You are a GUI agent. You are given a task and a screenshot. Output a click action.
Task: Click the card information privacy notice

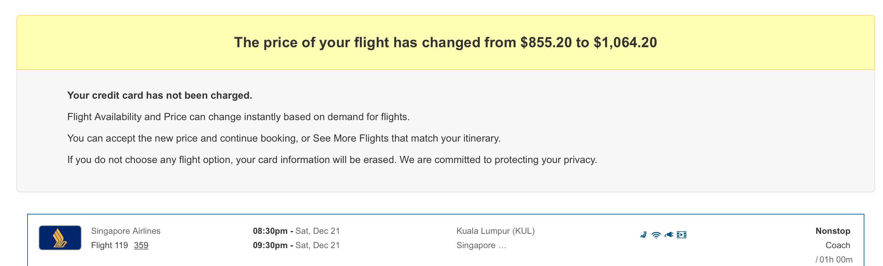click(x=332, y=160)
